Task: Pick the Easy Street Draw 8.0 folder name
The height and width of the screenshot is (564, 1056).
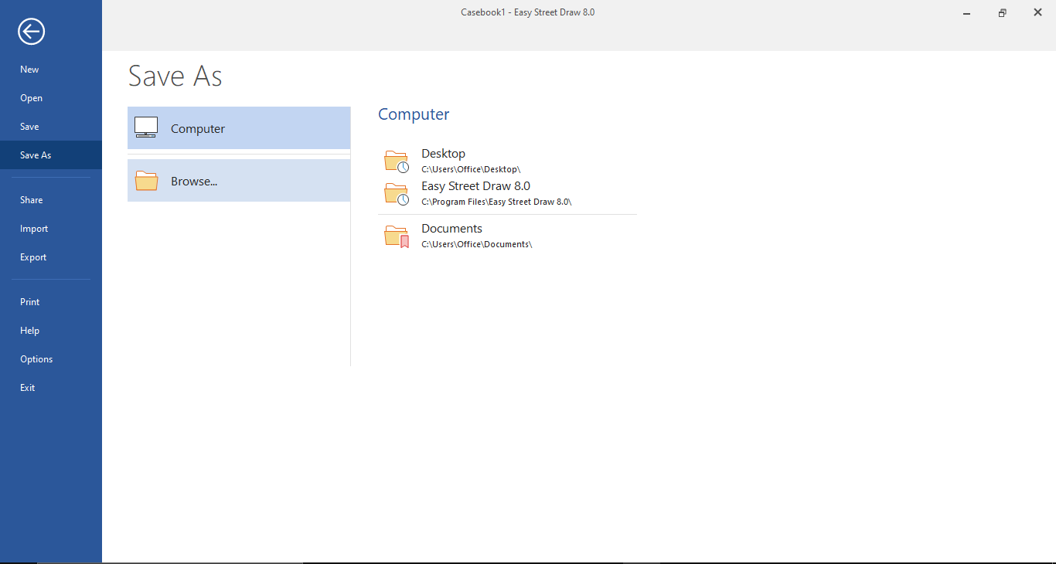Action: [475, 186]
